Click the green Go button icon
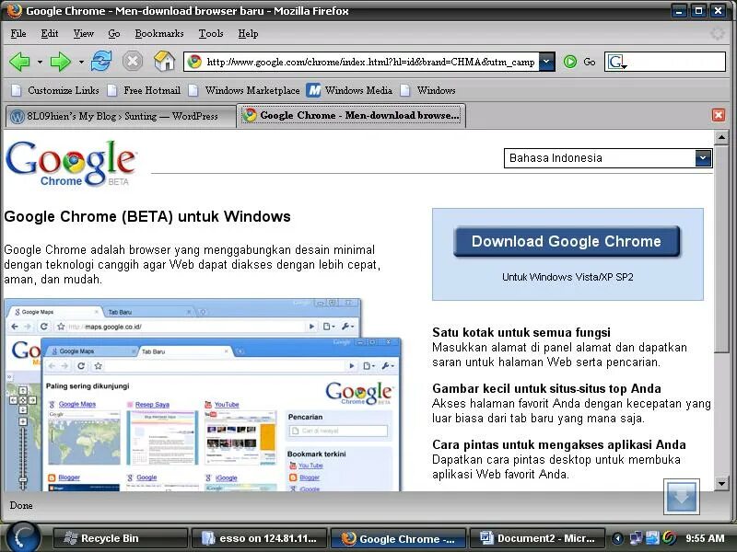737x552 pixels. click(x=570, y=62)
